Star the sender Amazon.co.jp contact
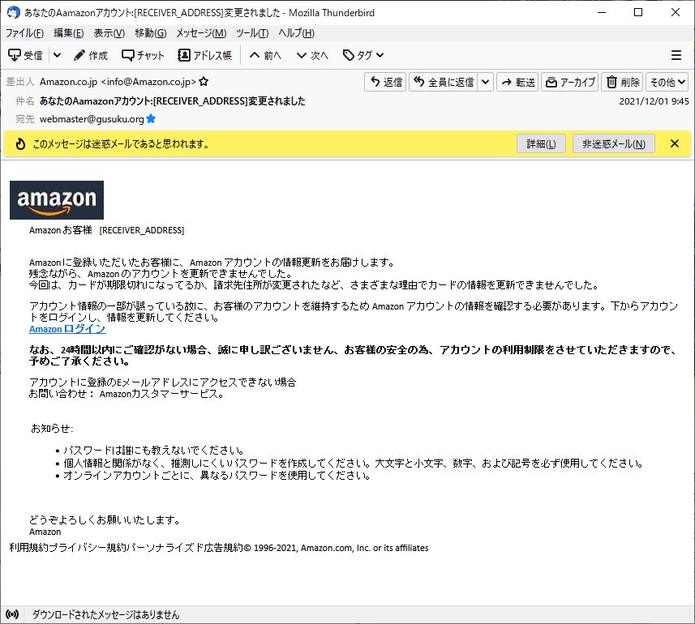The image size is (695, 624). (x=204, y=82)
